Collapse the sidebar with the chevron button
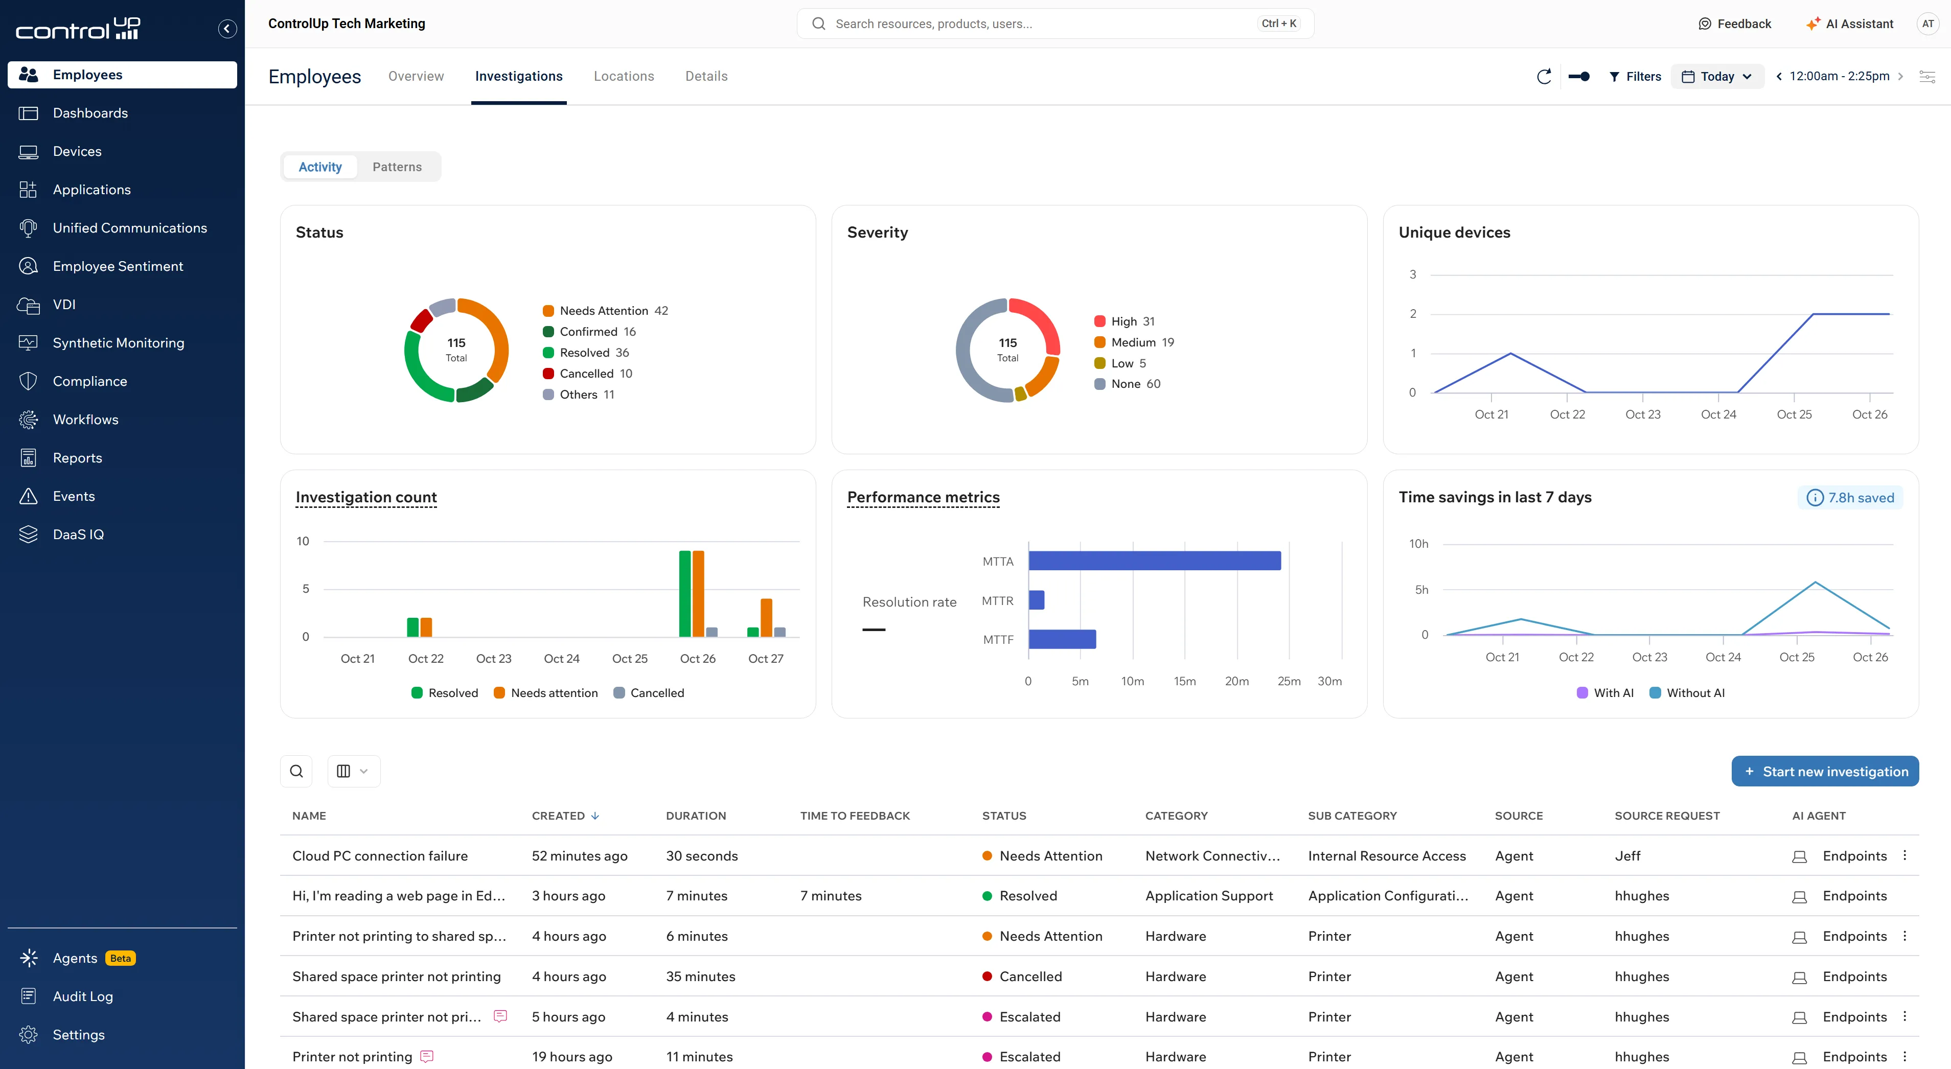The width and height of the screenshot is (1951, 1069). click(x=227, y=29)
